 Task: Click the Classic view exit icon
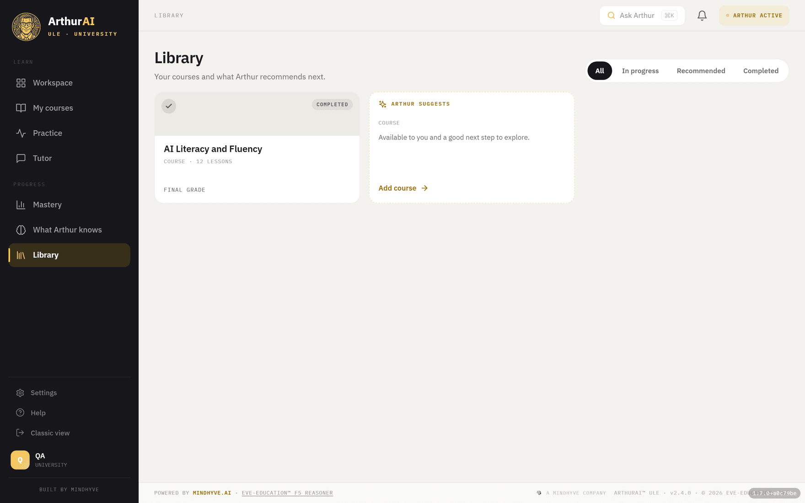click(20, 433)
